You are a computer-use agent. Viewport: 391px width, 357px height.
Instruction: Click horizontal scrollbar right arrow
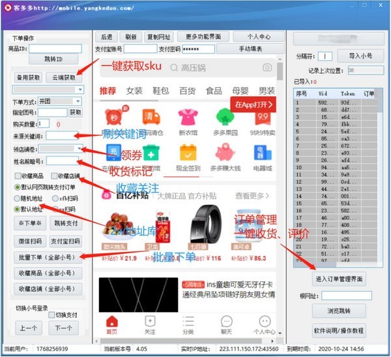(x=272, y=341)
